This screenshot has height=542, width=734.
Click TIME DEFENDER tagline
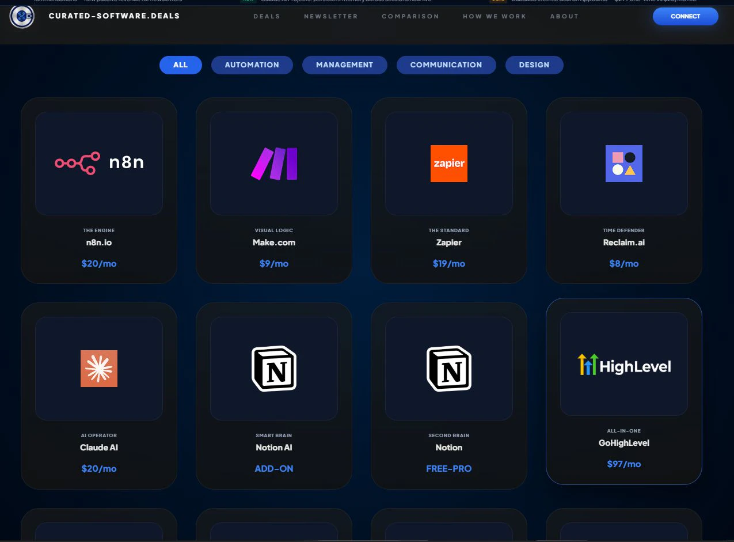(624, 230)
